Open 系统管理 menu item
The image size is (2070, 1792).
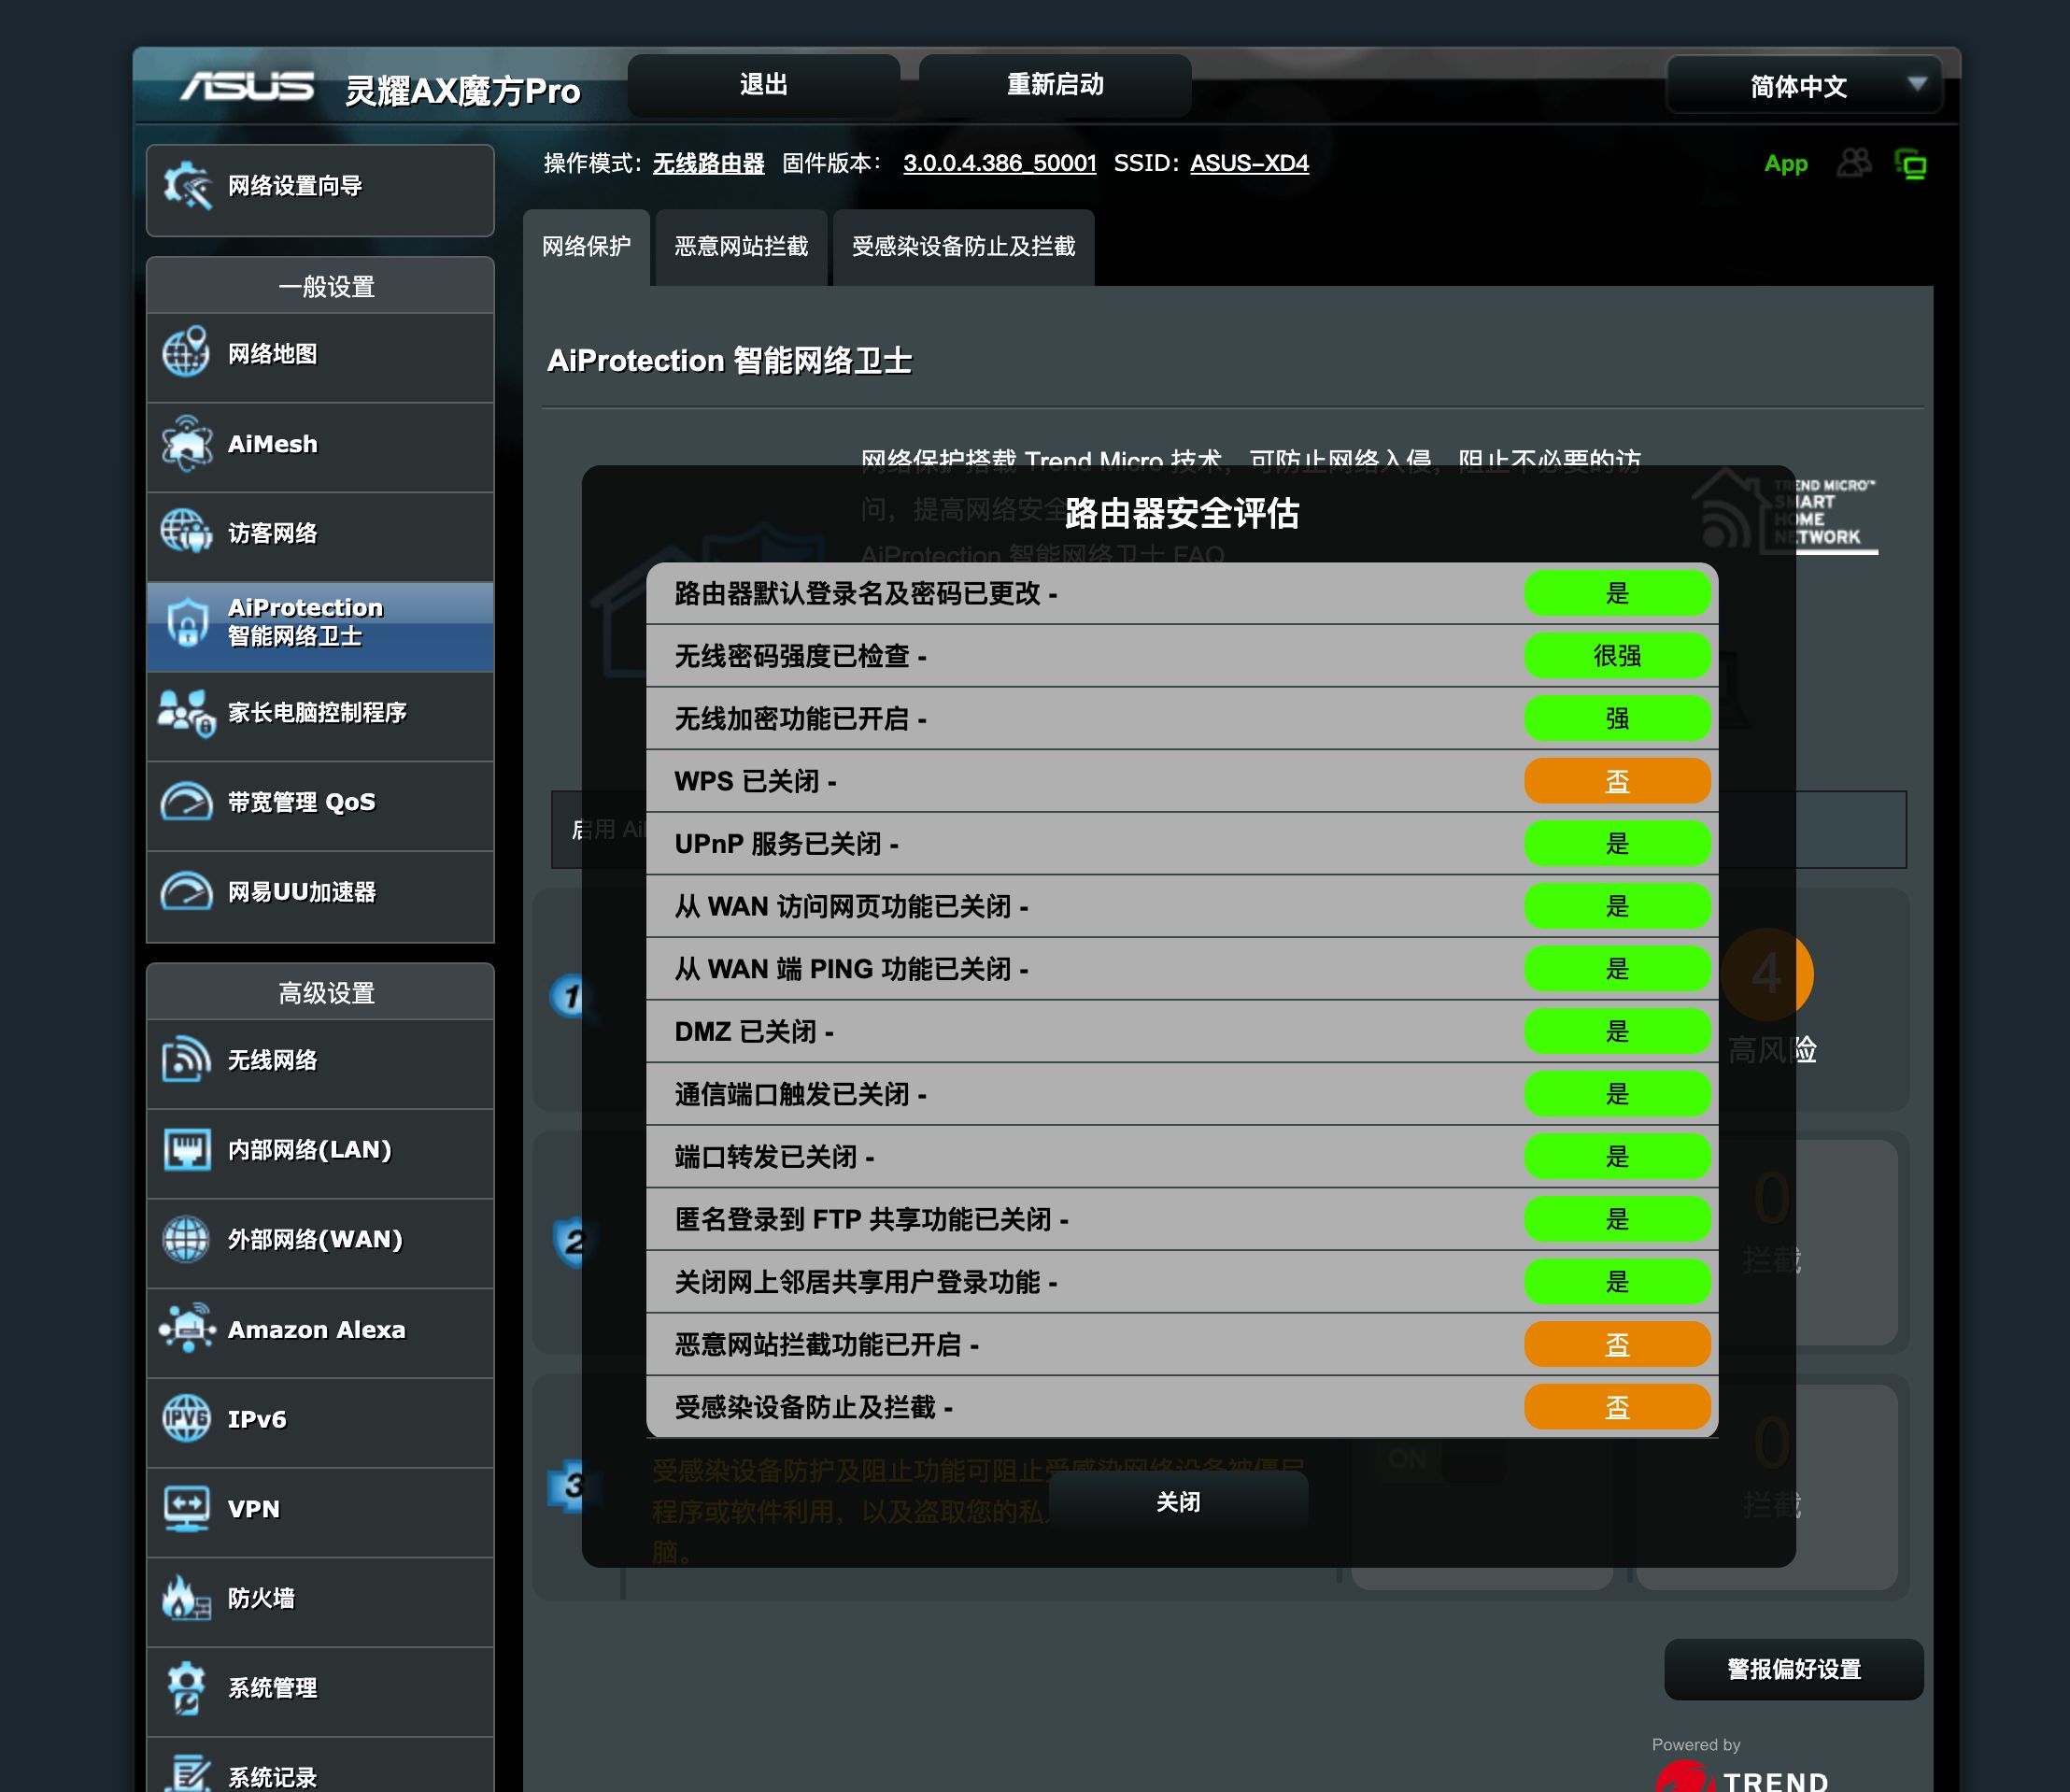pyautogui.click(x=319, y=1692)
